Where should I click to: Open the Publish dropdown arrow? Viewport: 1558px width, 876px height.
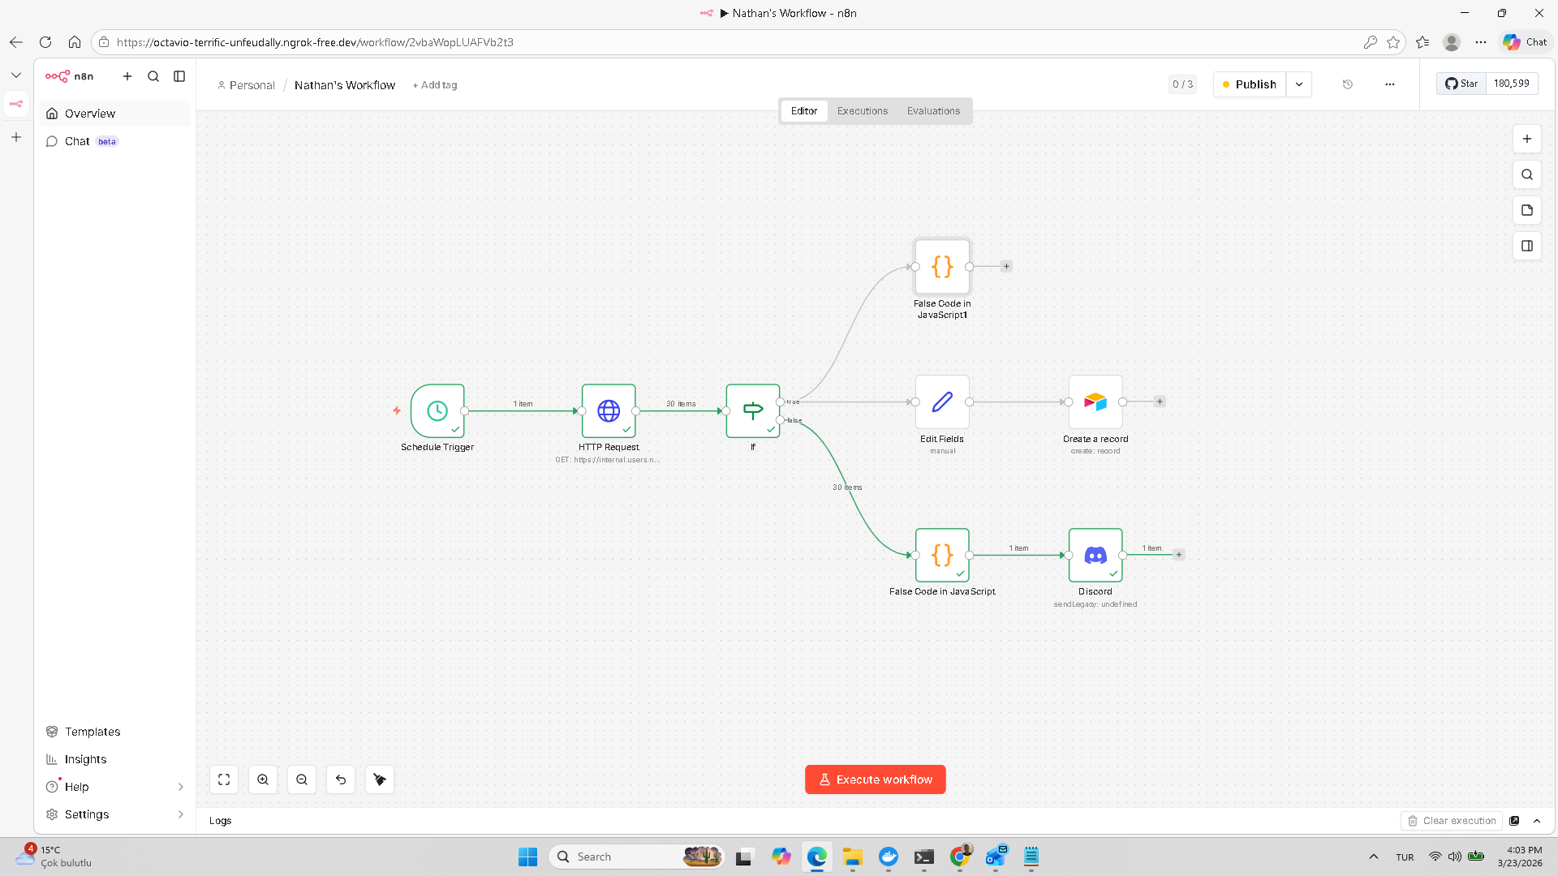click(x=1299, y=84)
